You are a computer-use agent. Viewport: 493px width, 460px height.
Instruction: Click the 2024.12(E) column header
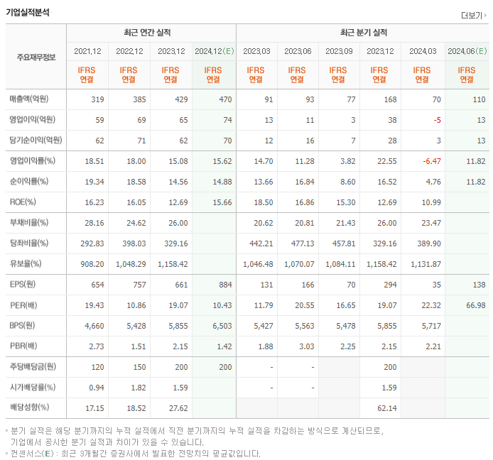(215, 51)
